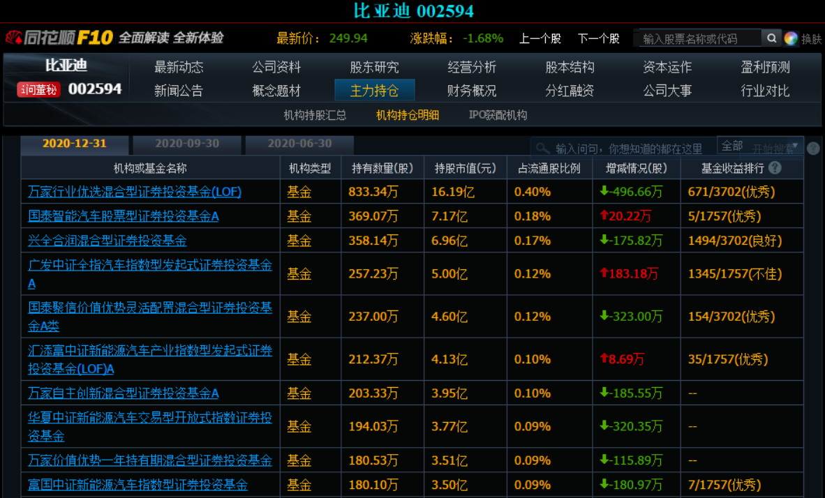Go to 下一个股 next stock

click(x=598, y=38)
